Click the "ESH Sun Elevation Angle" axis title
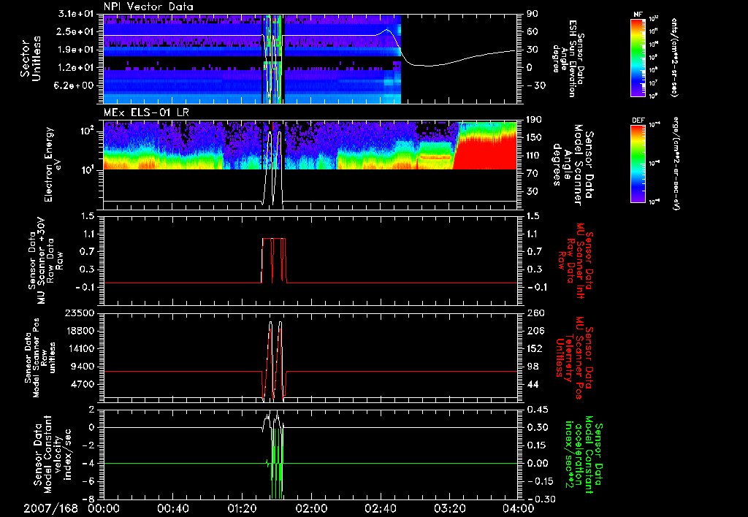Image resolution: width=748 pixels, height=517 pixels. (569, 58)
